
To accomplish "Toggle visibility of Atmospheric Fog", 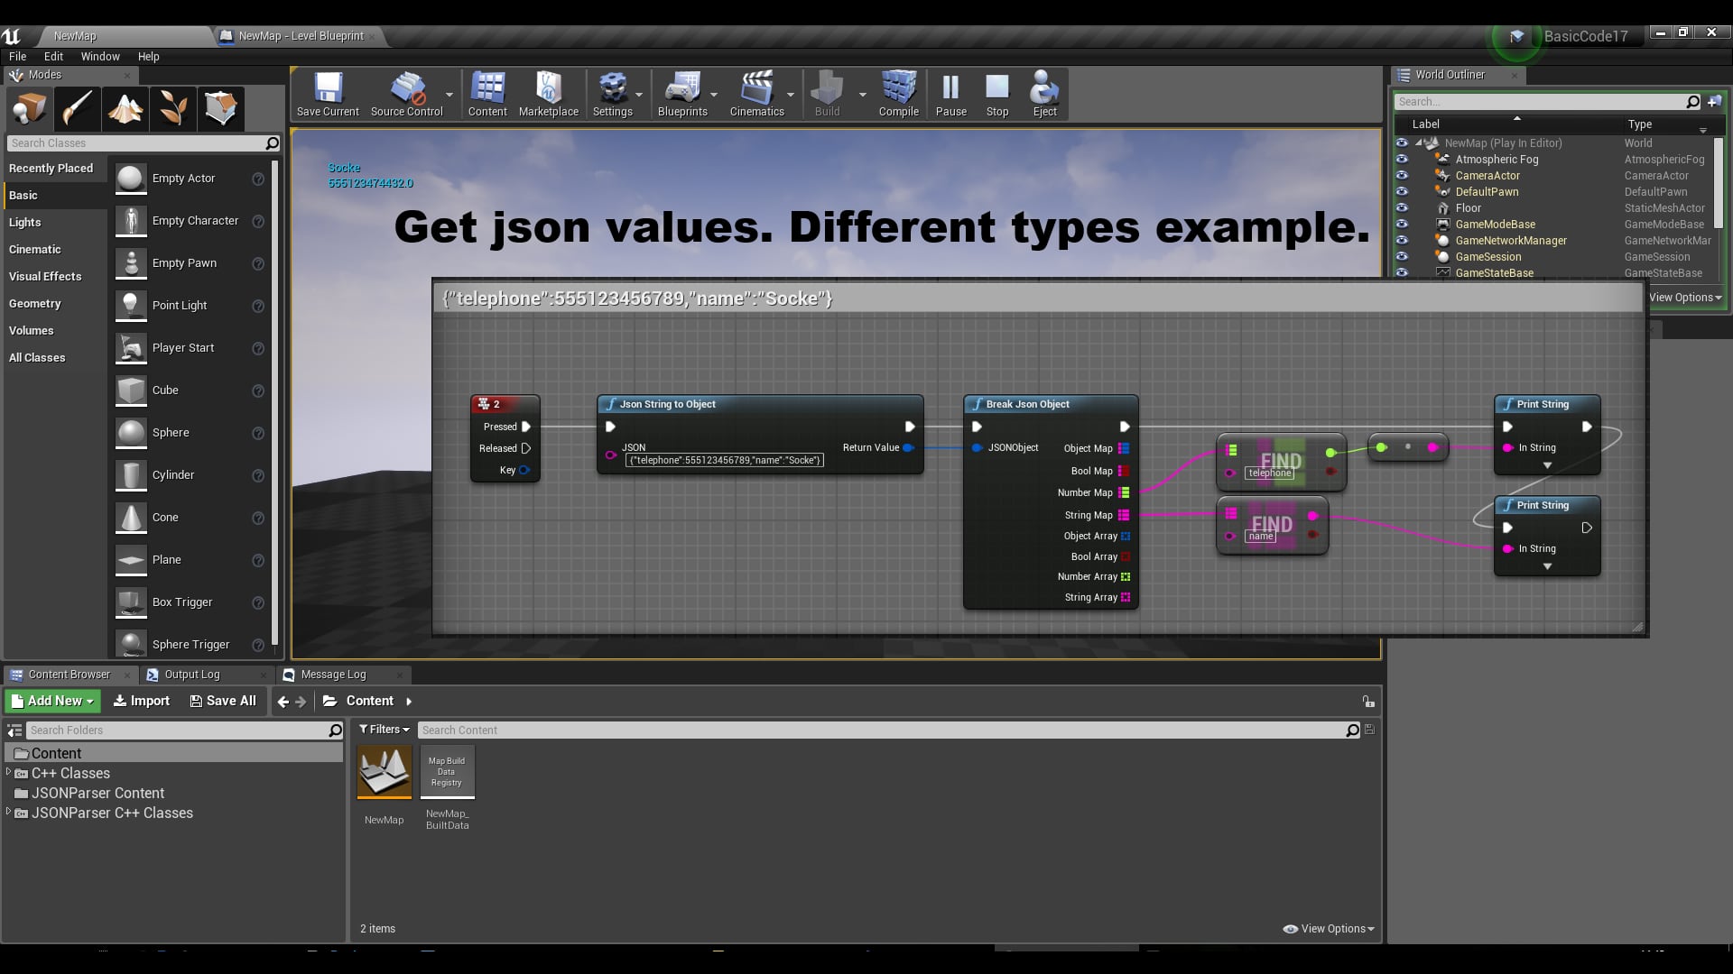I will (1402, 160).
